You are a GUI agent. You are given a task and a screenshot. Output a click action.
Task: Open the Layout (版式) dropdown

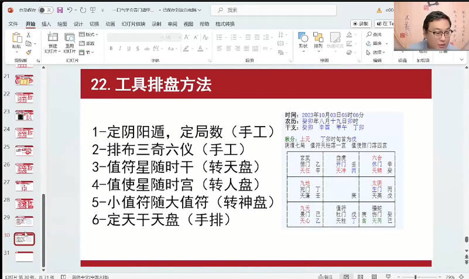click(89, 35)
